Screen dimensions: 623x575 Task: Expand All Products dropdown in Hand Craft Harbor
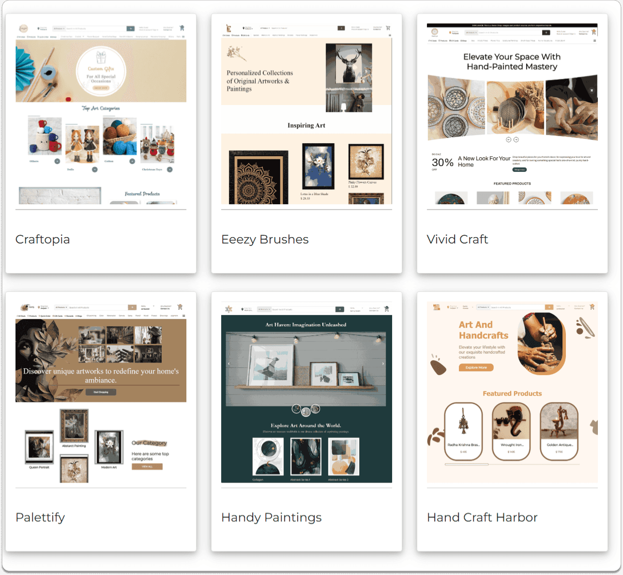[483, 307]
